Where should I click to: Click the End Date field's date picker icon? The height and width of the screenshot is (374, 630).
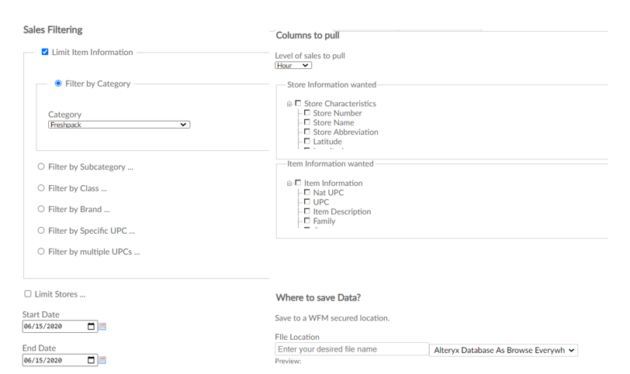92,360
